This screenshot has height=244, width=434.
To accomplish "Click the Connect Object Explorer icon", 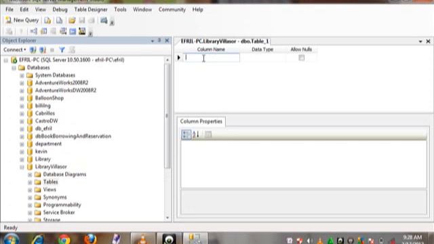I will (33, 50).
